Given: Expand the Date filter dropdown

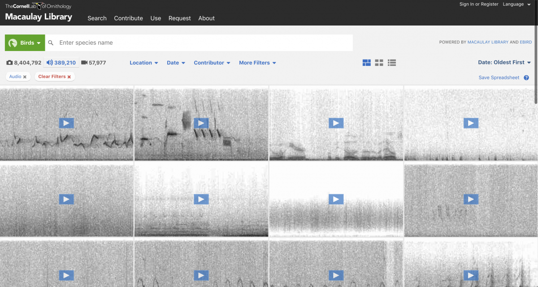Looking at the screenshot, I should pyautogui.click(x=176, y=63).
